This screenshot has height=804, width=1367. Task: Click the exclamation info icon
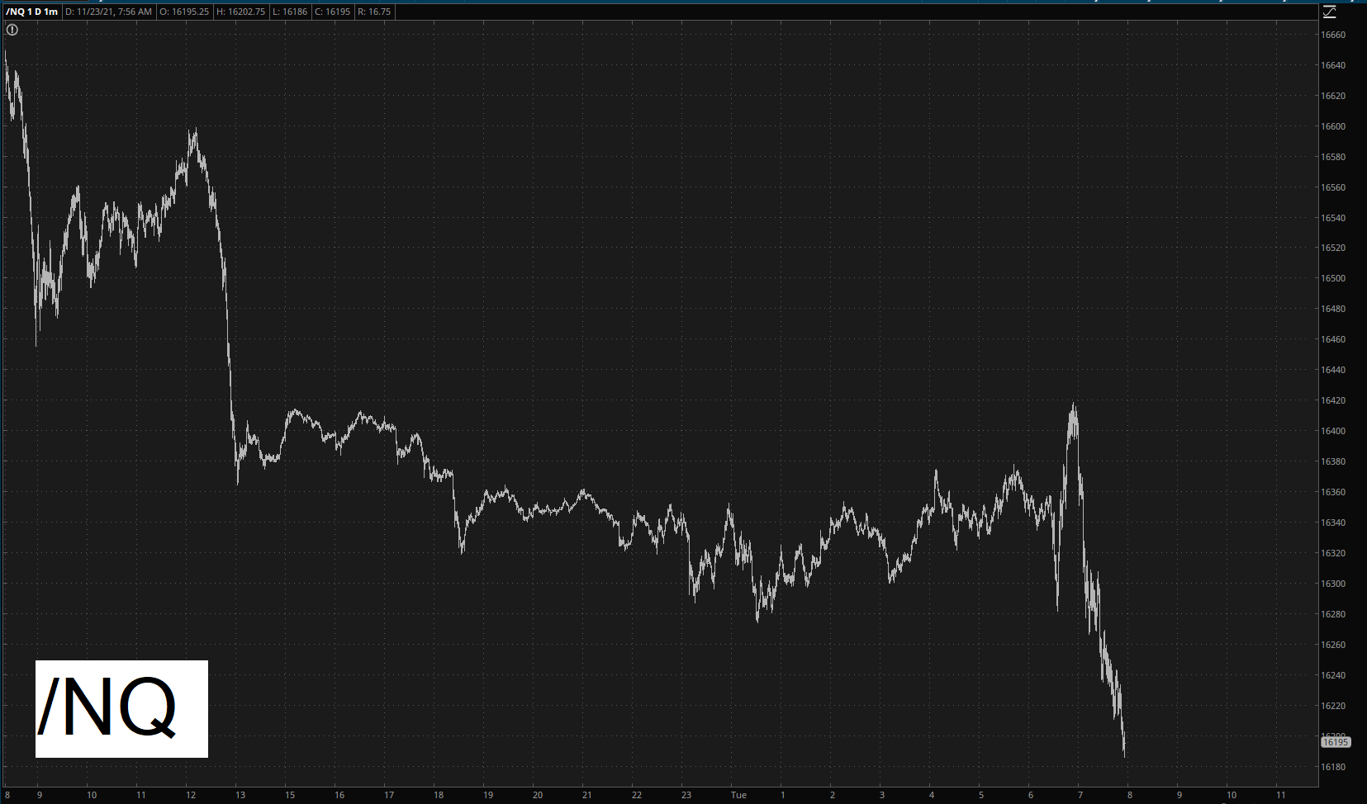click(12, 30)
